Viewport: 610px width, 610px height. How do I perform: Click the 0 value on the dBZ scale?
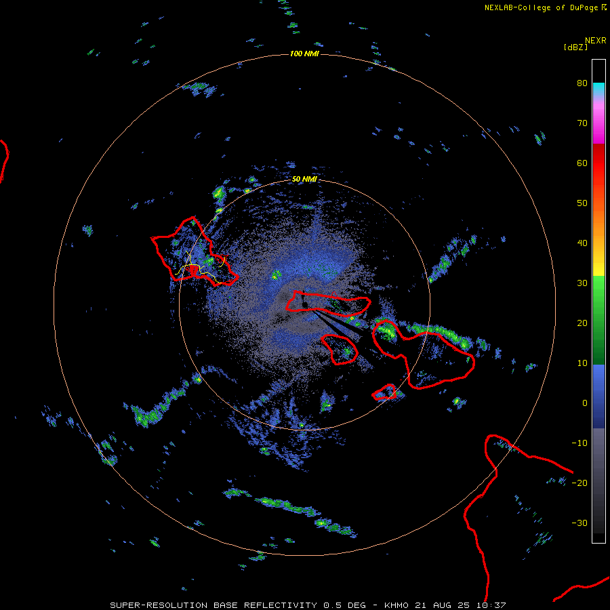585,403
